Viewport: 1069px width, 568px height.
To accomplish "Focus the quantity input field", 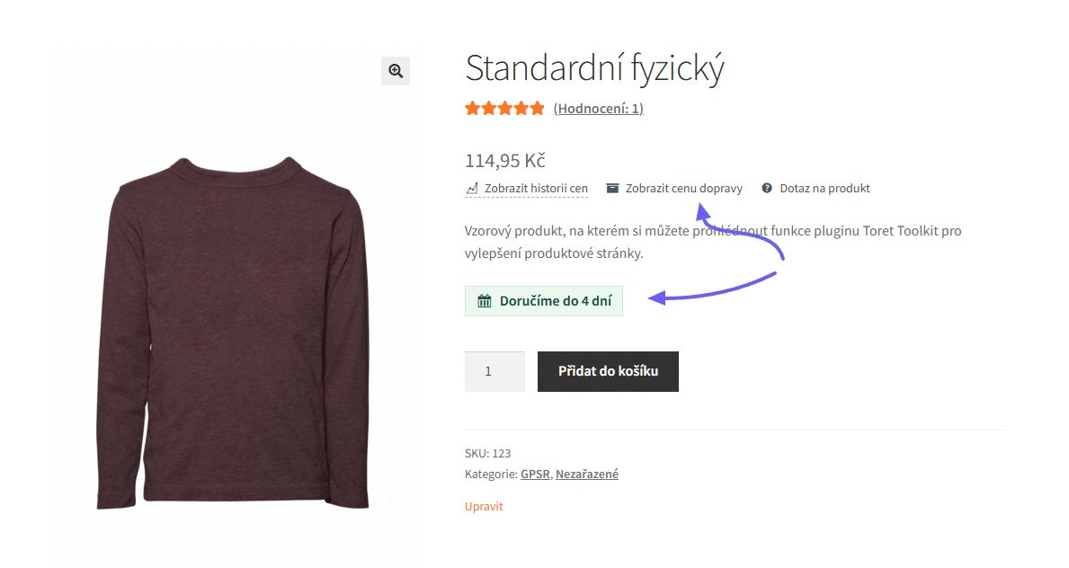I will [x=494, y=371].
